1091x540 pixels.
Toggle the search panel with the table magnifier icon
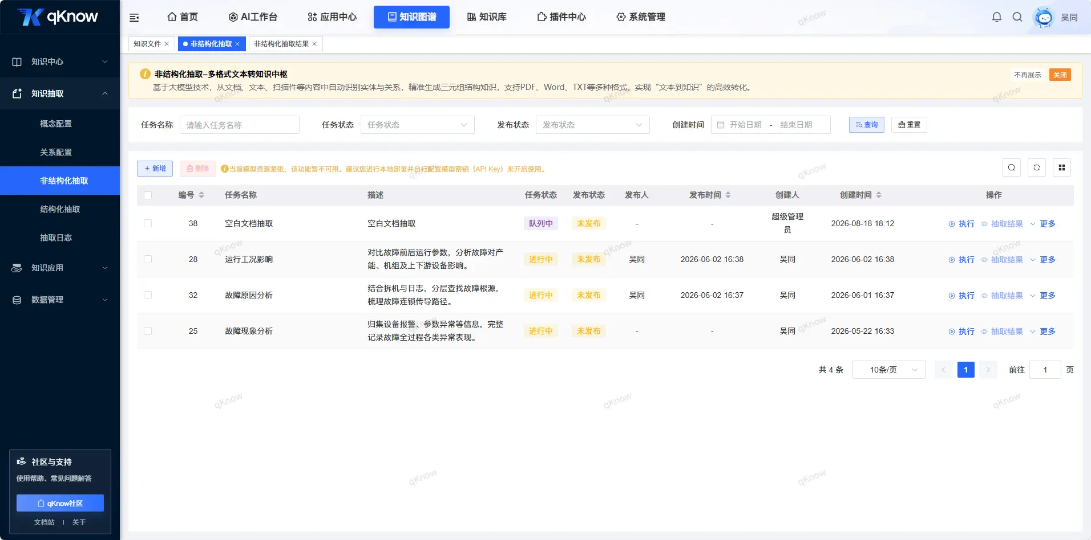pyautogui.click(x=1012, y=167)
